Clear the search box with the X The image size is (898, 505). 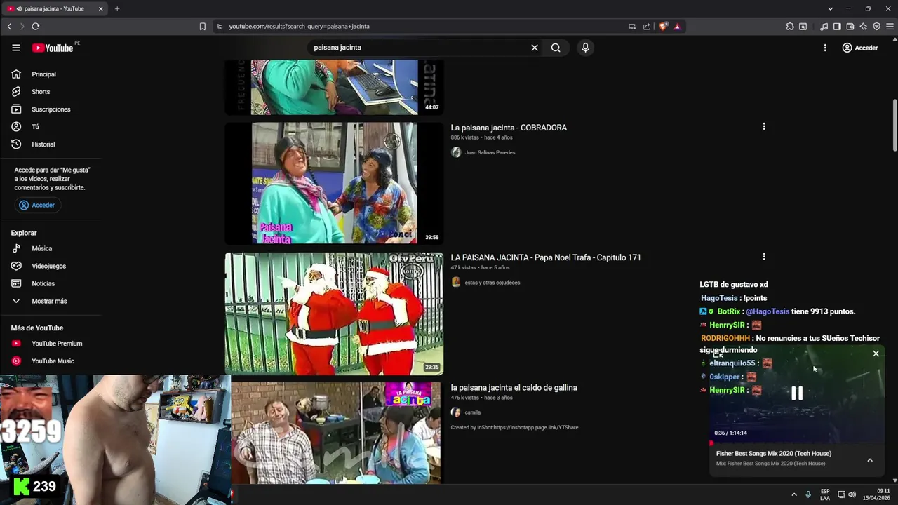point(535,48)
